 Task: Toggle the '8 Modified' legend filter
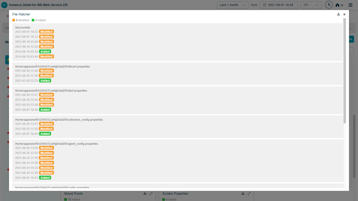point(21,20)
